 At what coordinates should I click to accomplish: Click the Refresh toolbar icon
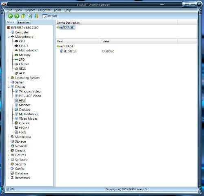30,16
